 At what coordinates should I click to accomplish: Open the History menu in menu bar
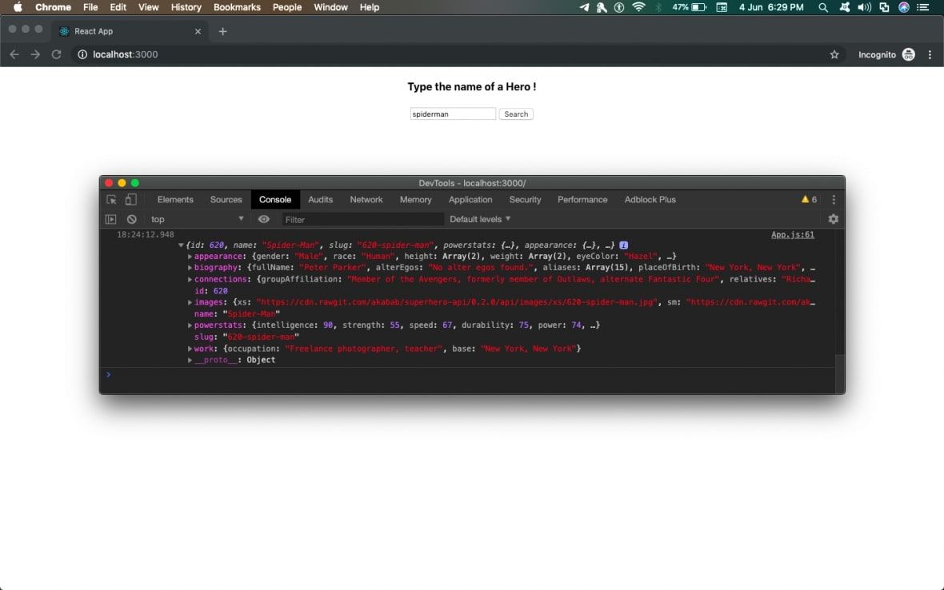coord(186,7)
